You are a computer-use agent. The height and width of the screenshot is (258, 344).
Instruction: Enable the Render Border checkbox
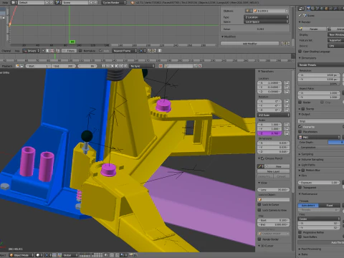259,239
